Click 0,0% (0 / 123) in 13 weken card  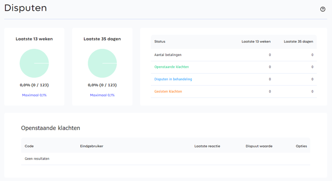34,85
